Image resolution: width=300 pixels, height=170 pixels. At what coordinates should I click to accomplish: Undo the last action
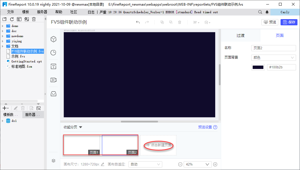[138, 22]
